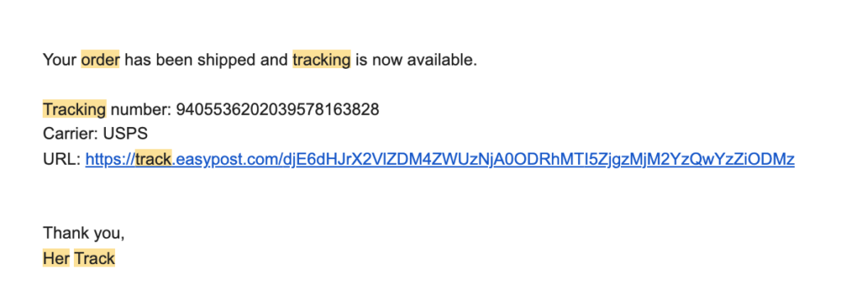Click "easypost.com" in the tracking link
841x301 pixels.
point(226,160)
